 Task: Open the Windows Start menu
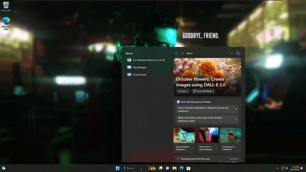pos(118,168)
